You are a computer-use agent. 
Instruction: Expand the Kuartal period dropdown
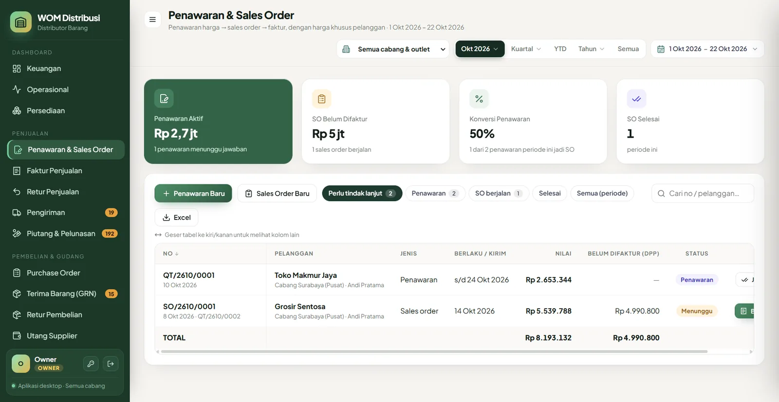(526, 49)
